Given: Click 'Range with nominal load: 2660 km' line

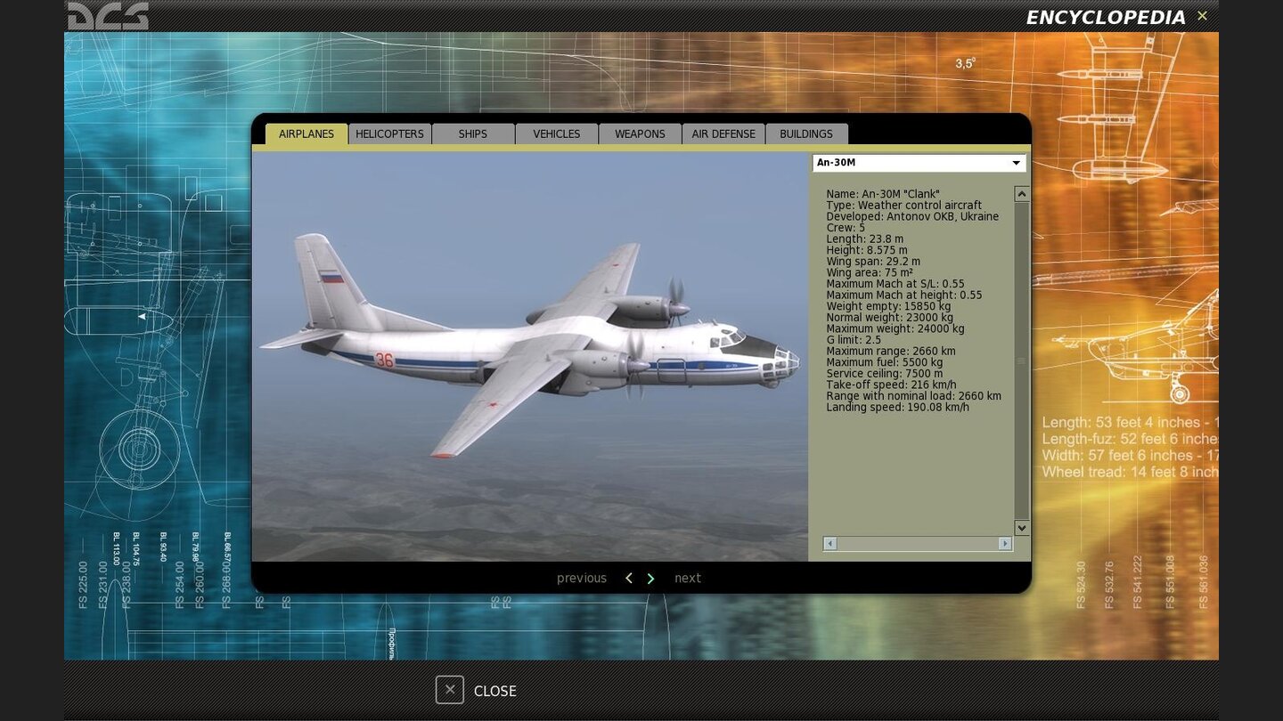Looking at the screenshot, I should (913, 396).
